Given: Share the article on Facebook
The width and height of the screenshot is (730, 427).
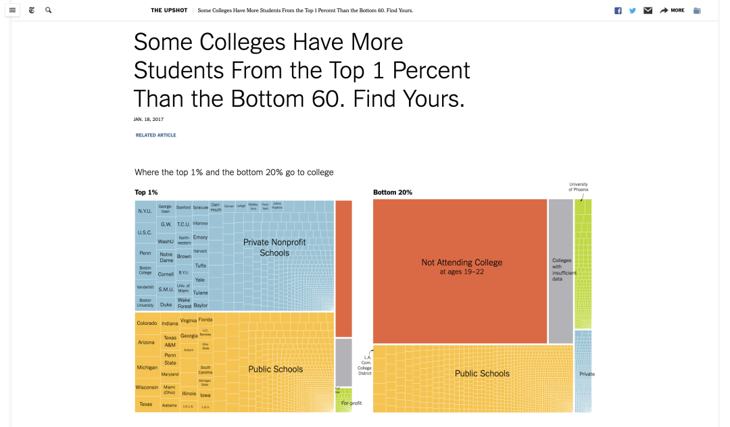Looking at the screenshot, I should 618,11.
